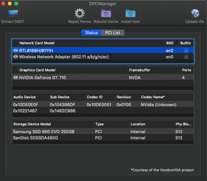Click eye icon next to NVIDIA GeForce GT 710
This screenshot has height=181, width=207.
pos(16,78)
